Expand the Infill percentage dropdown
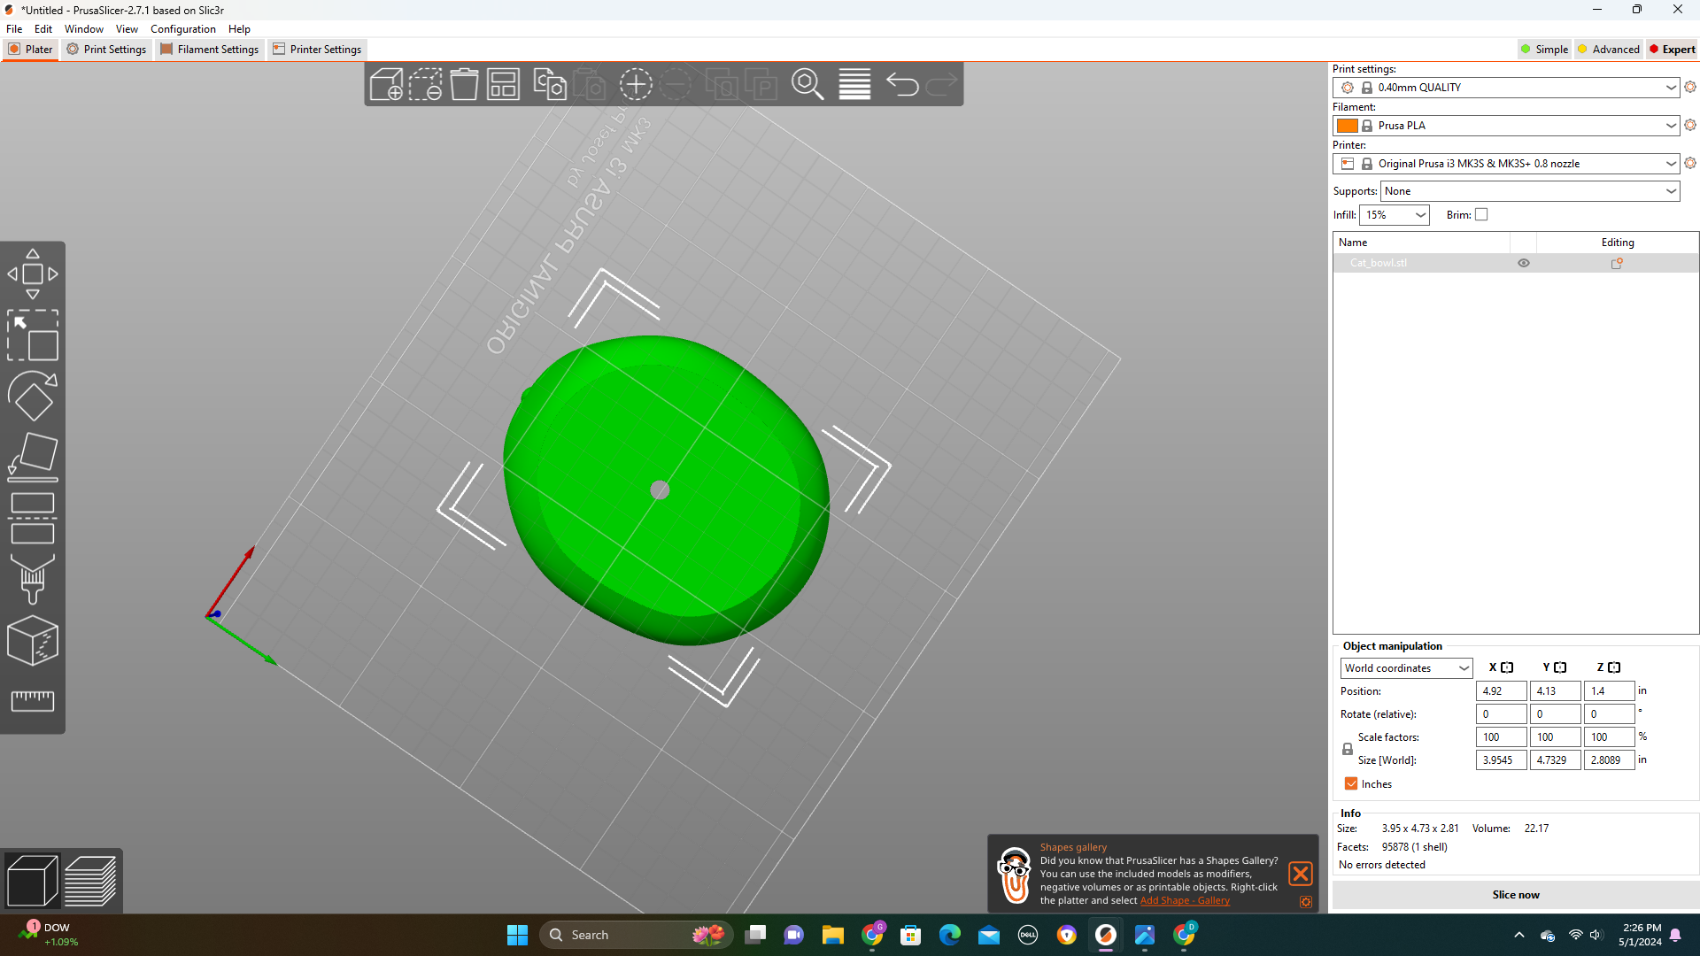Viewport: 1700px width, 956px height. tap(1395, 215)
